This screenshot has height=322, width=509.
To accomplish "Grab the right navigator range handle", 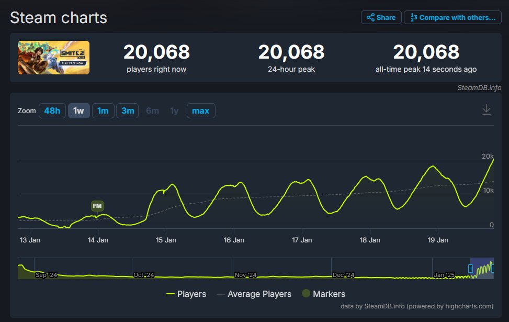I will click(493, 269).
